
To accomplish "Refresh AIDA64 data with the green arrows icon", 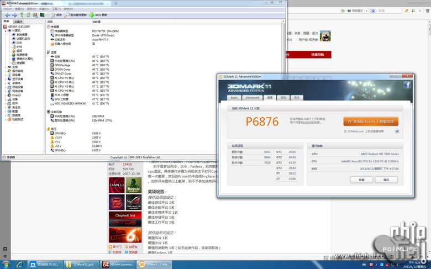I will point(28,15).
